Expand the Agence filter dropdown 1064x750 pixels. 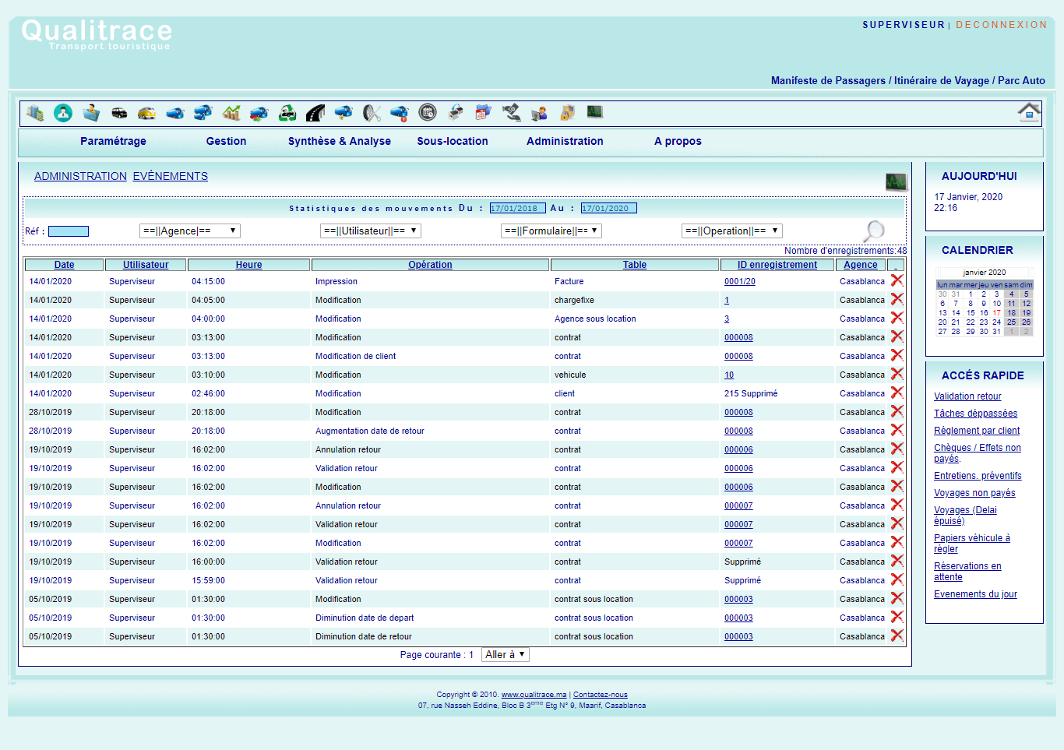[189, 231]
